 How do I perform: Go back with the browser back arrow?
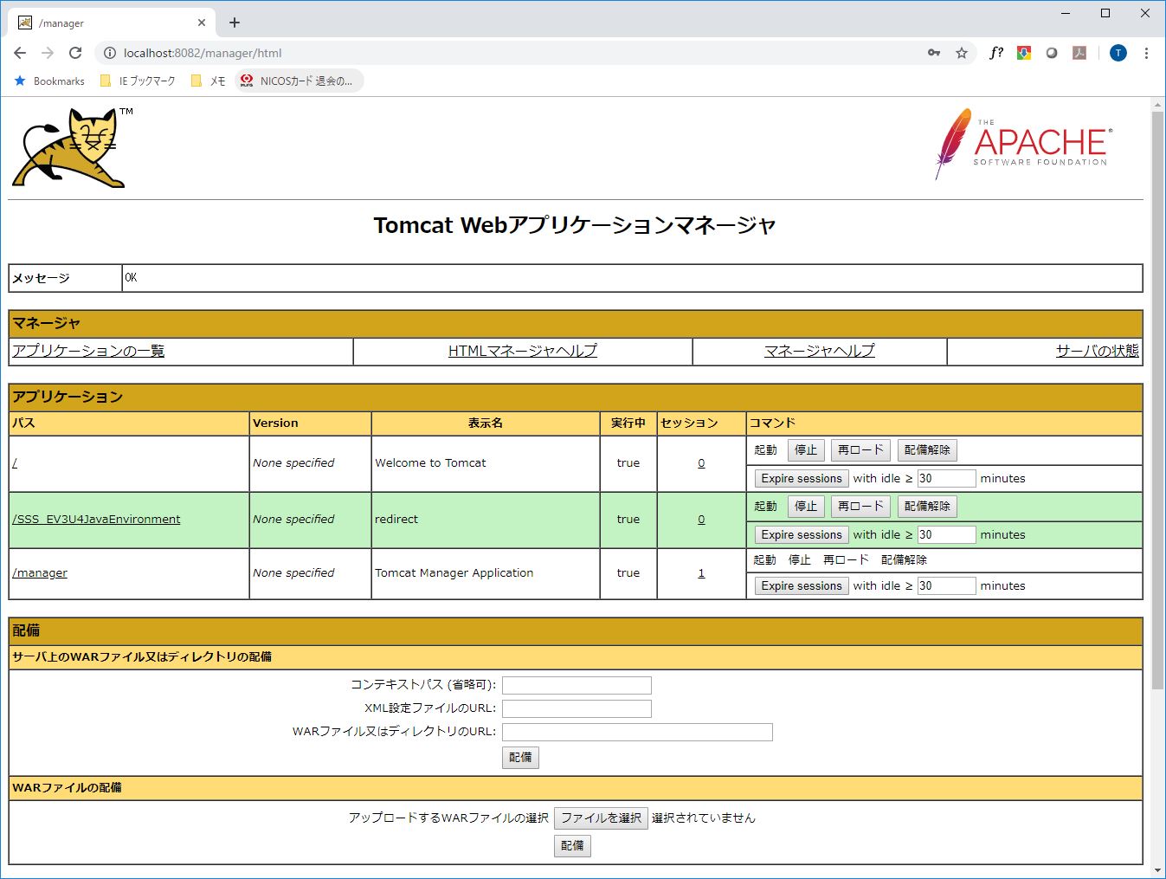20,53
